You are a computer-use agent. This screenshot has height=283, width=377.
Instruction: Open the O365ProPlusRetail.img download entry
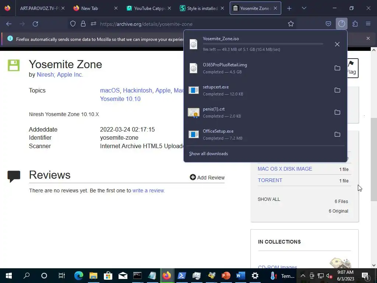tap(258, 68)
